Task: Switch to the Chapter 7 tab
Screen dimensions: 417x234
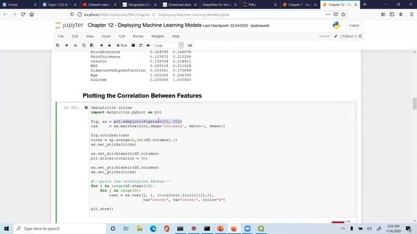Action: point(300,5)
